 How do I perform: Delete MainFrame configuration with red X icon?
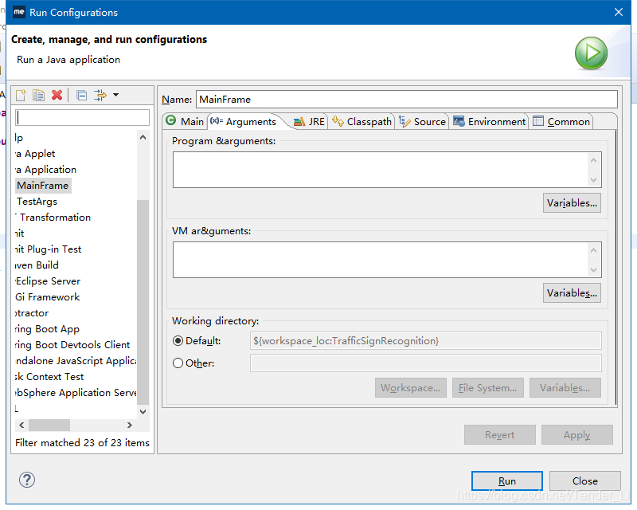pos(56,95)
